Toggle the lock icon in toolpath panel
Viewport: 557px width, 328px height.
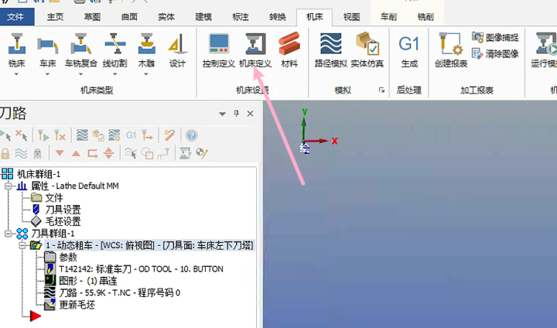click(x=5, y=153)
